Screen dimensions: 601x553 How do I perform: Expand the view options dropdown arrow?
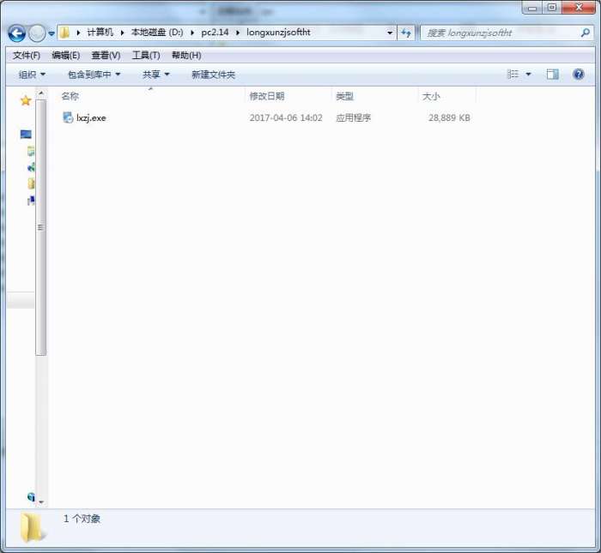tap(528, 75)
